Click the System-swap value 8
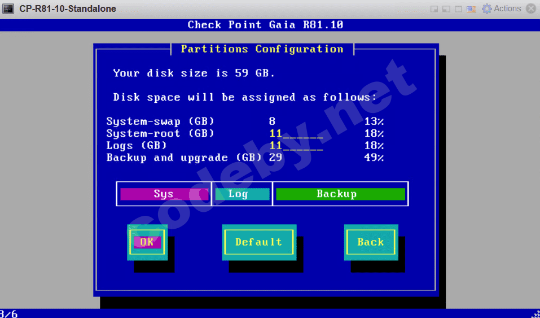This screenshot has height=318, width=540. 272,121
